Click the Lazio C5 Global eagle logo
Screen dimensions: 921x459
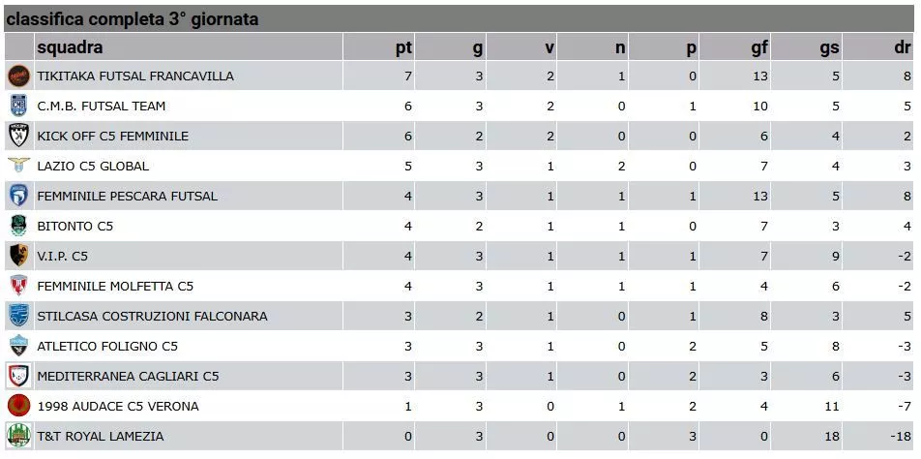[18, 166]
